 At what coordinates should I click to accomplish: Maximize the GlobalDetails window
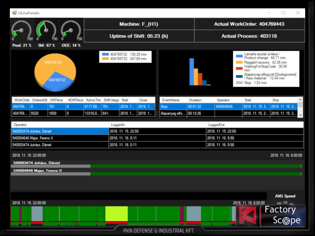click(283, 13)
